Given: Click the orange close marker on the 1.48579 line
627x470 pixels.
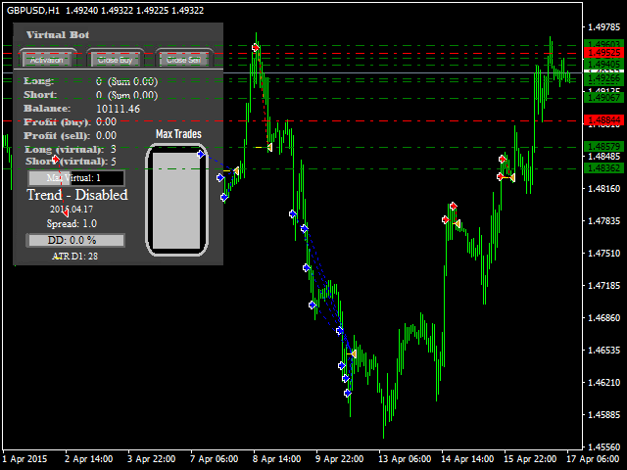Looking at the screenshot, I should coord(269,148).
